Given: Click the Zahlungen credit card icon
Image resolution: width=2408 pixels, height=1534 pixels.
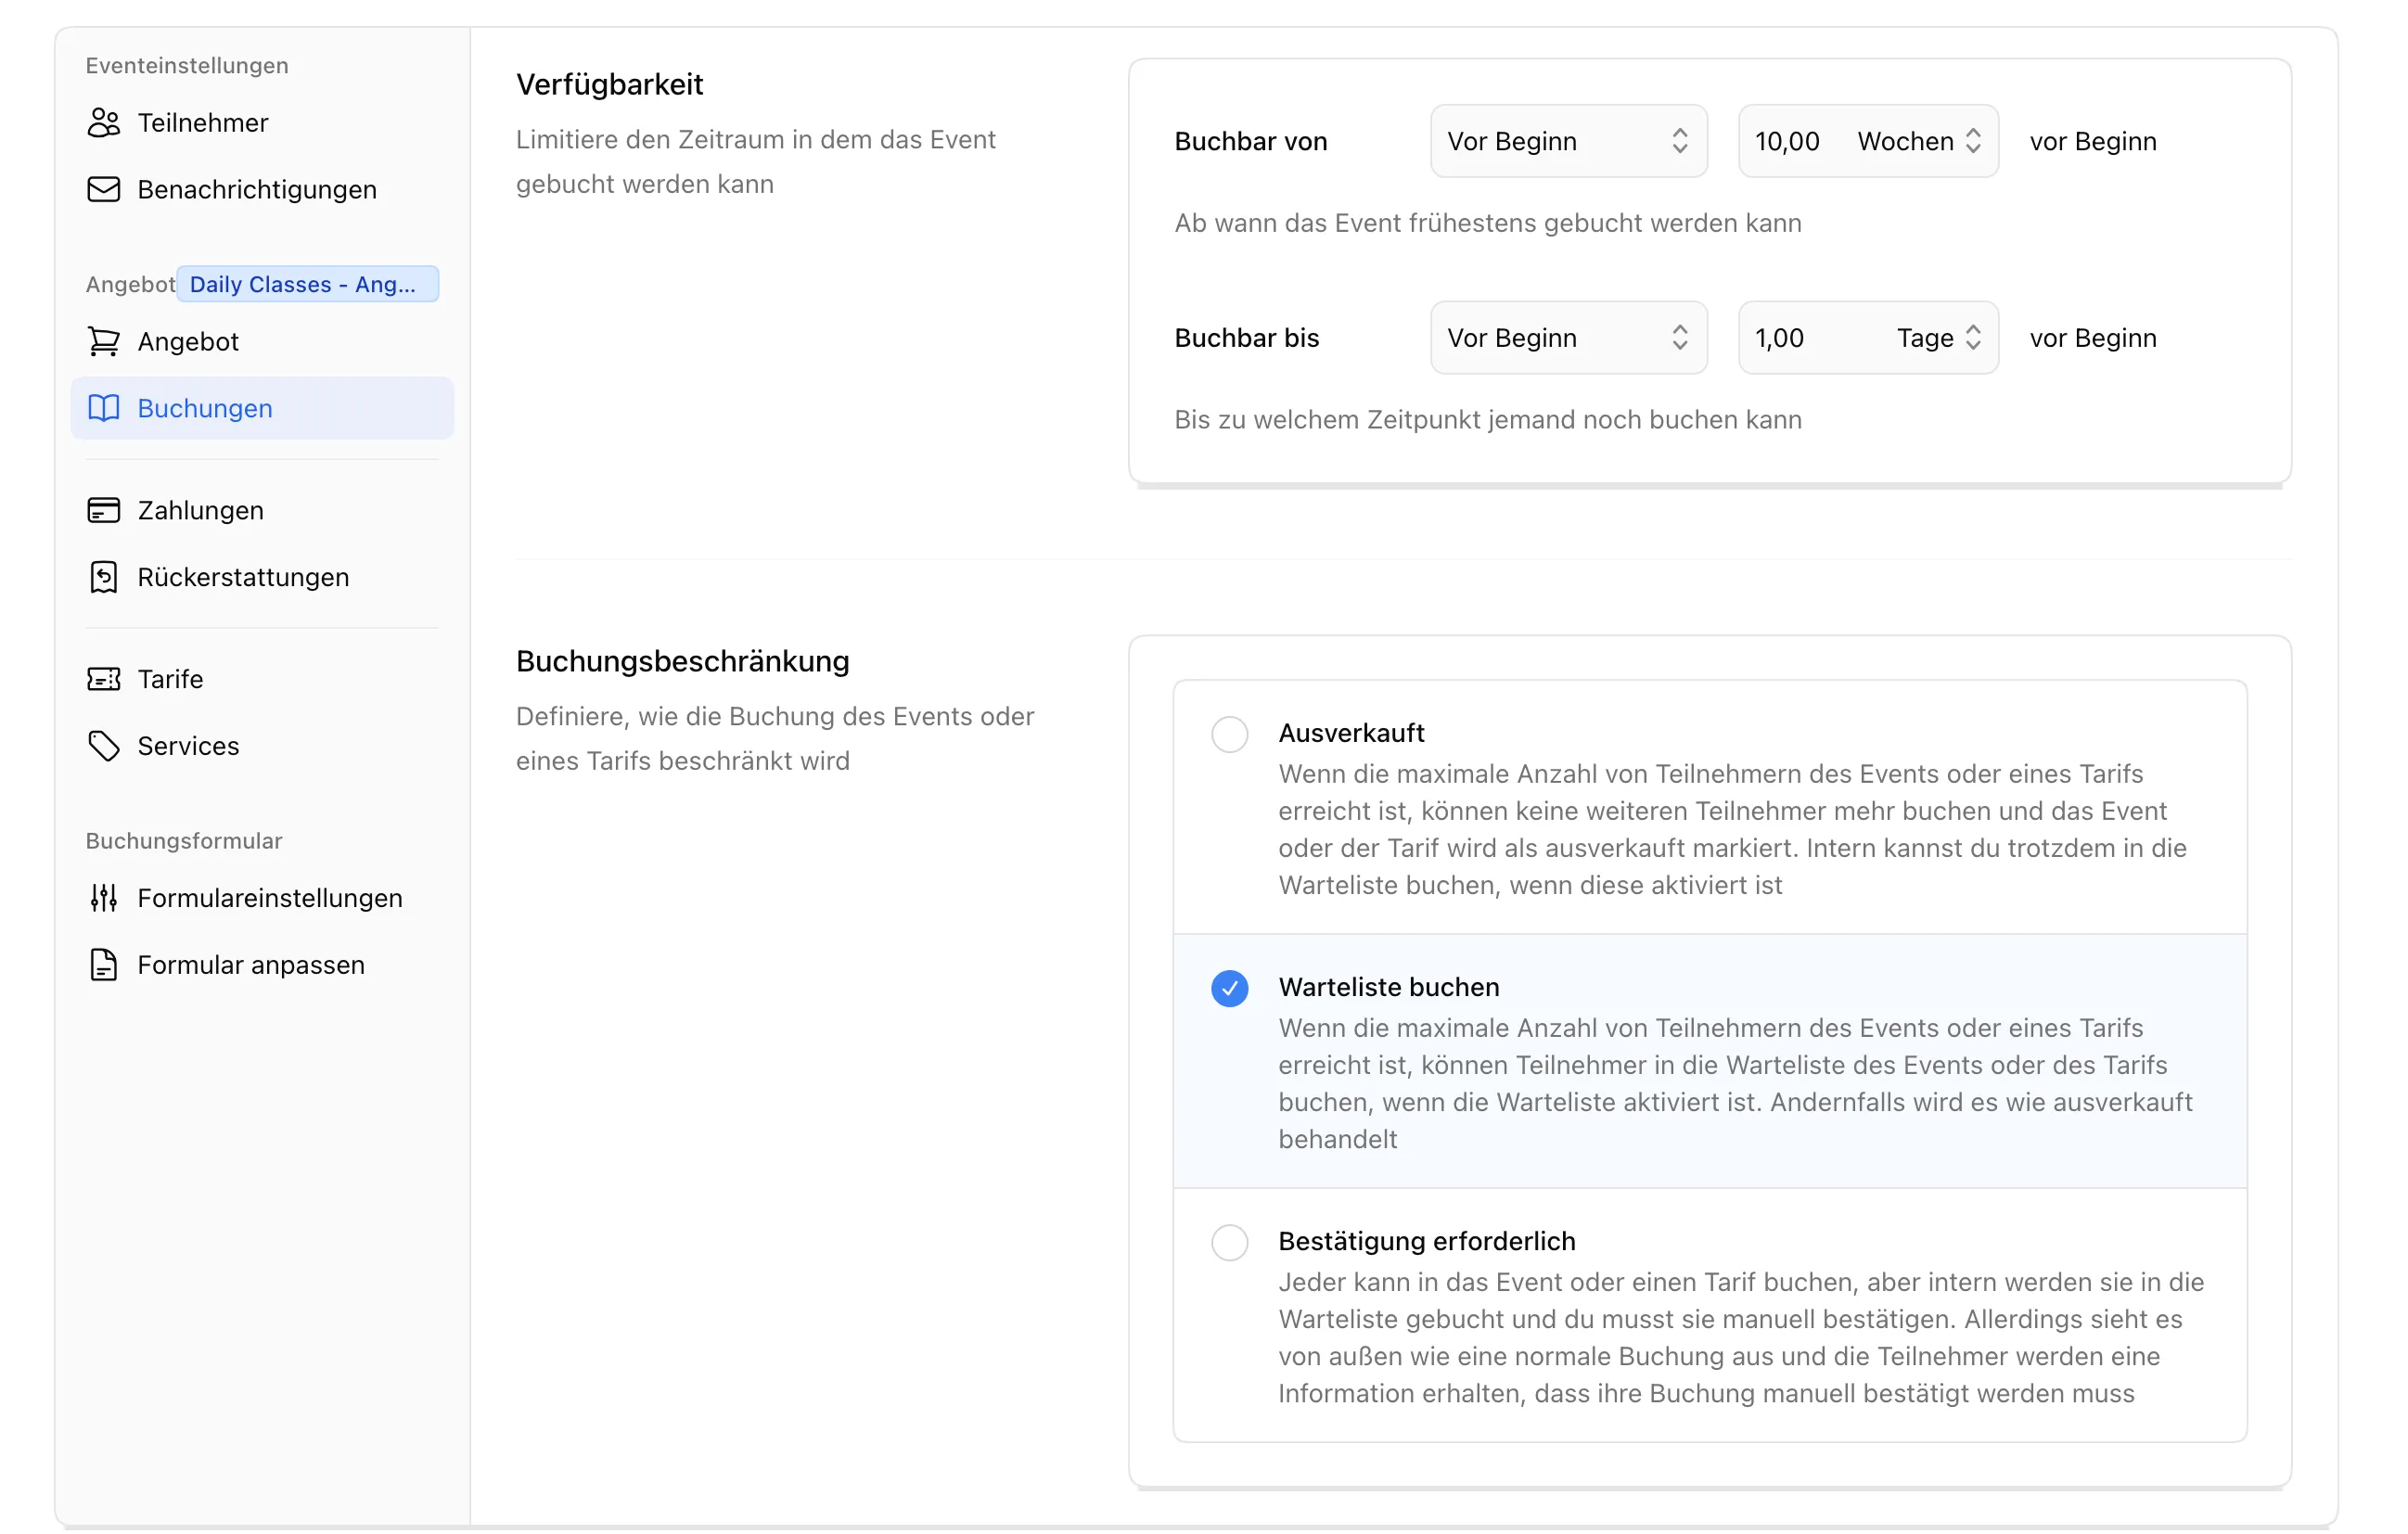Looking at the screenshot, I should [104, 511].
